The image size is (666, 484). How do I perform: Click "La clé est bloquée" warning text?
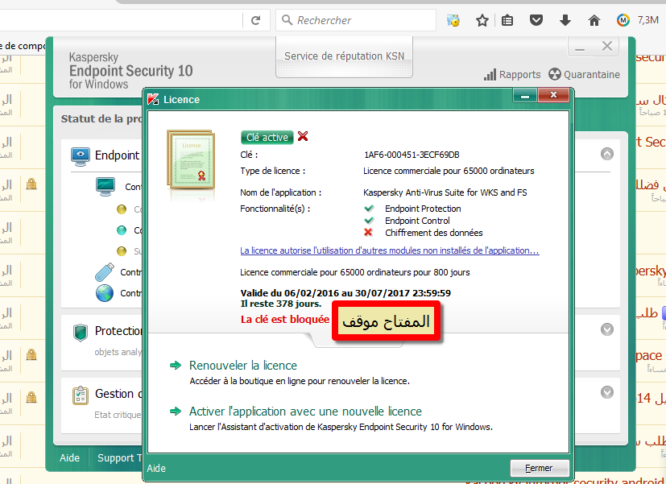click(285, 319)
